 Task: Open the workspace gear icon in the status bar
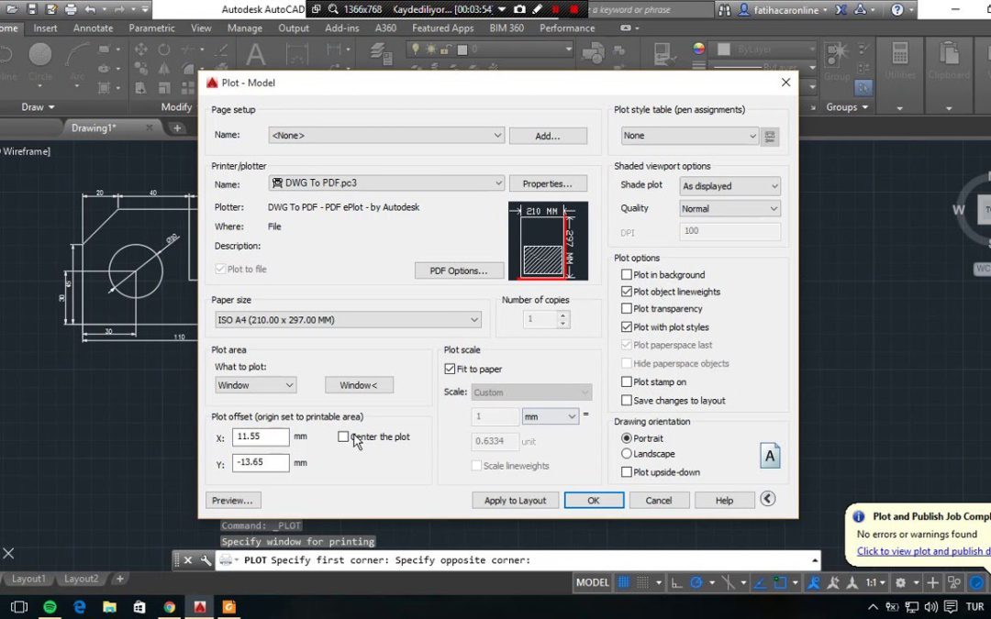[x=901, y=582]
